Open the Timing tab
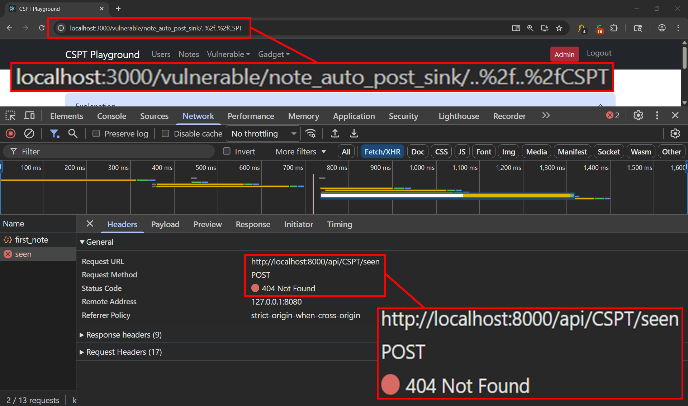The height and width of the screenshot is (406, 688). (x=340, y=224)
